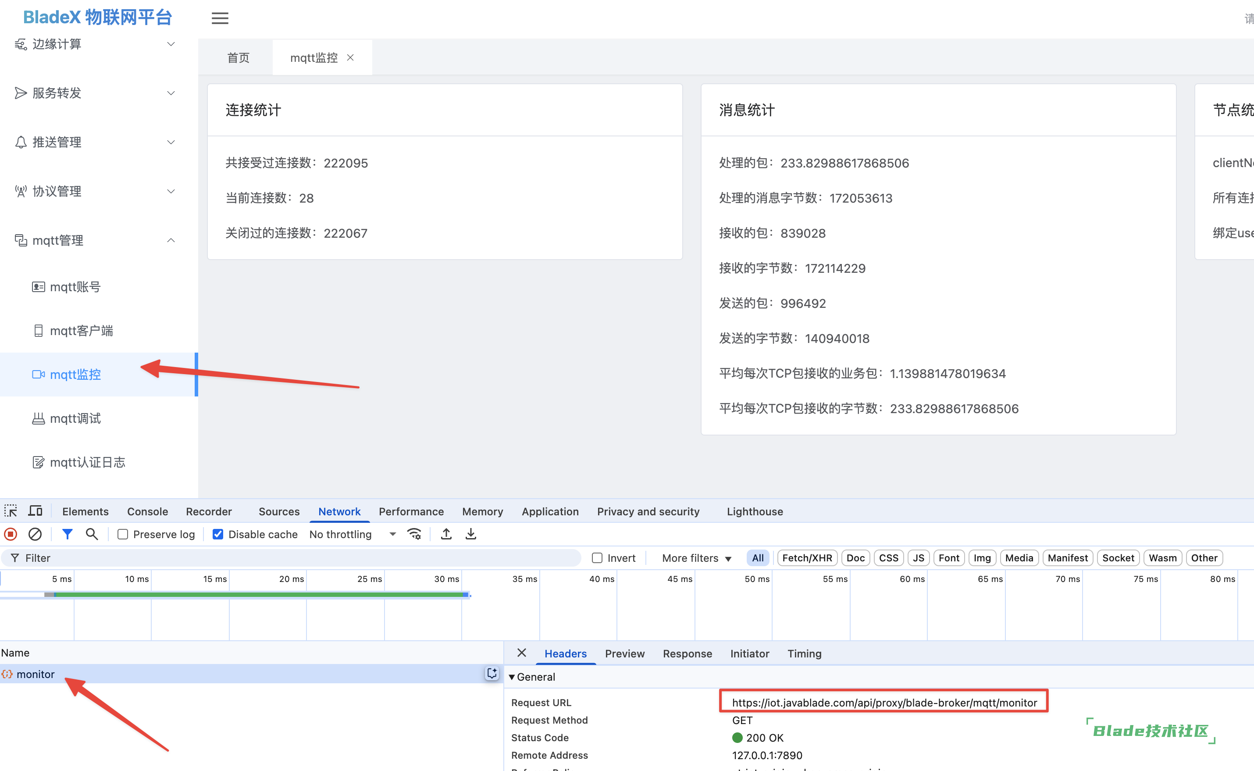
Task: Select the monitor request row
Action: [251, 674]
